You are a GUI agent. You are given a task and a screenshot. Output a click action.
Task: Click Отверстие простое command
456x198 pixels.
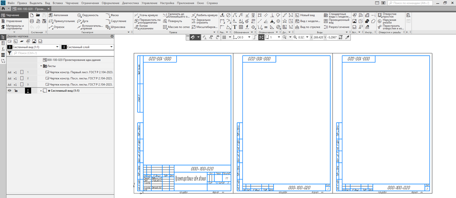coord(387,15)
